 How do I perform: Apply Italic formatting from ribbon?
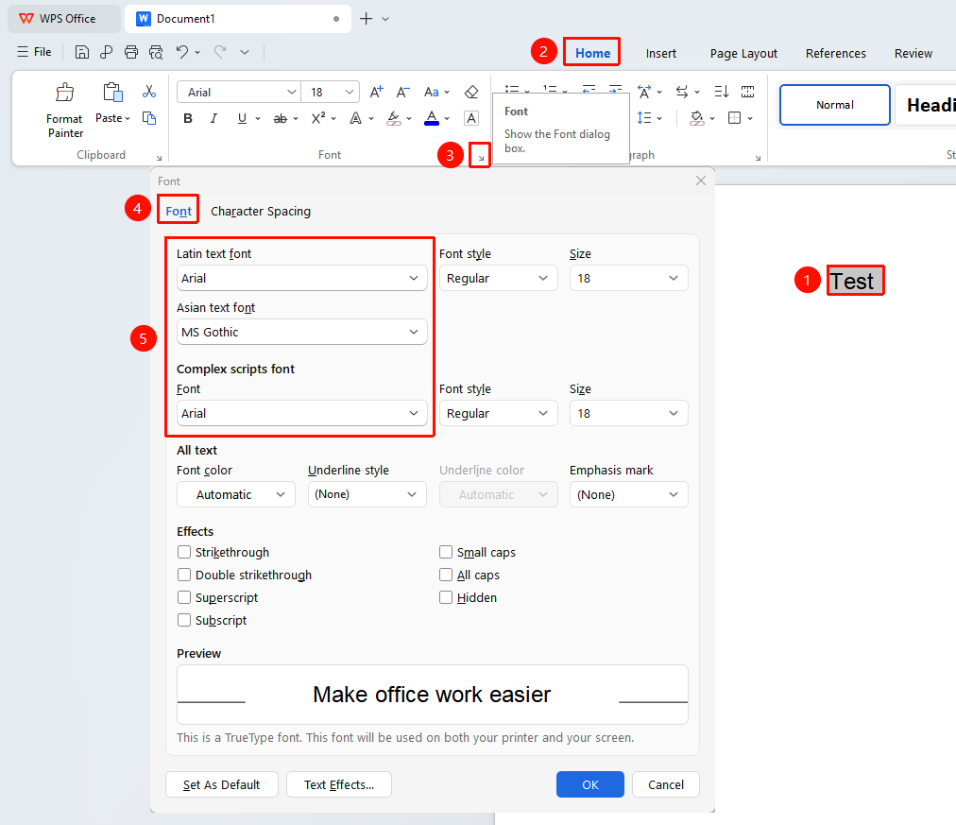coord(213,118)
